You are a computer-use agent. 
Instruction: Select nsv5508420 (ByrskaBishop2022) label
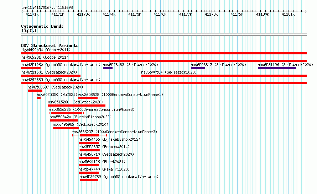80,117
